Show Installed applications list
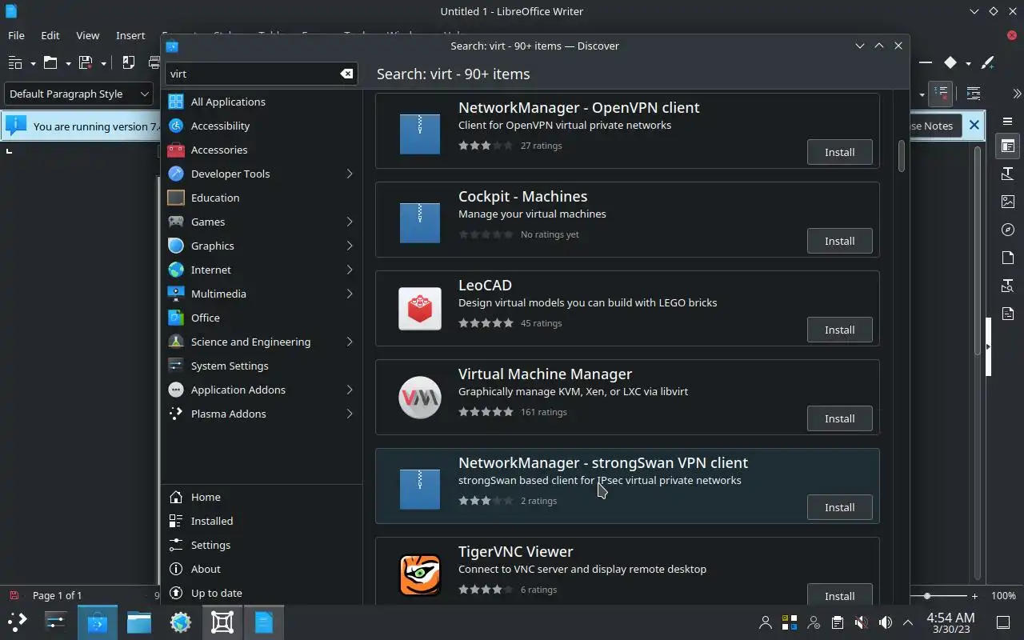Viewport: 1024px width, 640px height. pos(262,521)
